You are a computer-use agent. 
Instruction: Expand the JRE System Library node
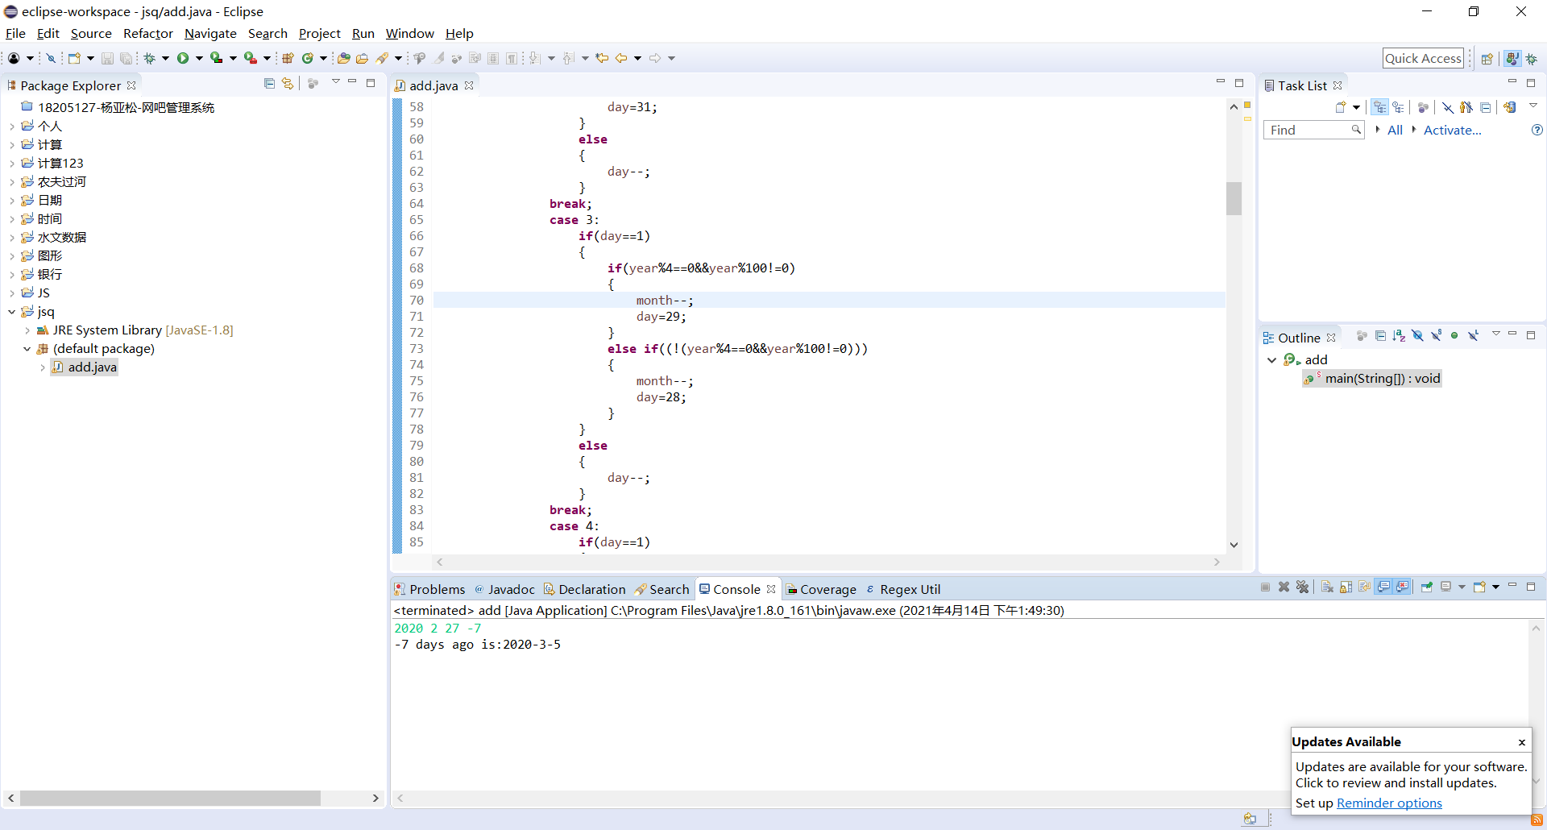point(27,330)
